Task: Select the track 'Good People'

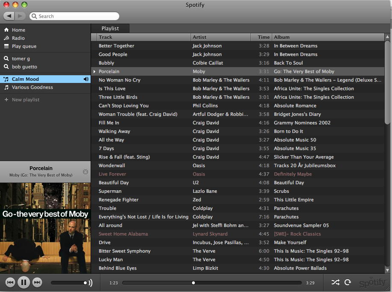Action: pos(113,54)
